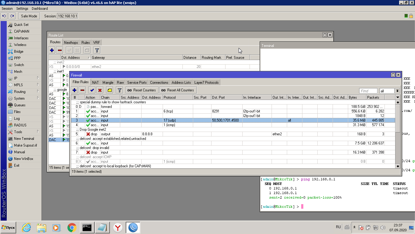Screen dimensions: 415x234
Task: Open New Terminal from sidebar
Action: click(24, 139)
